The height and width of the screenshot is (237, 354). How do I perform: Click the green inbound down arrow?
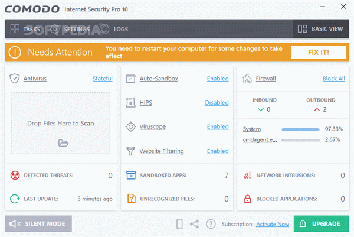tap(261, 109)
